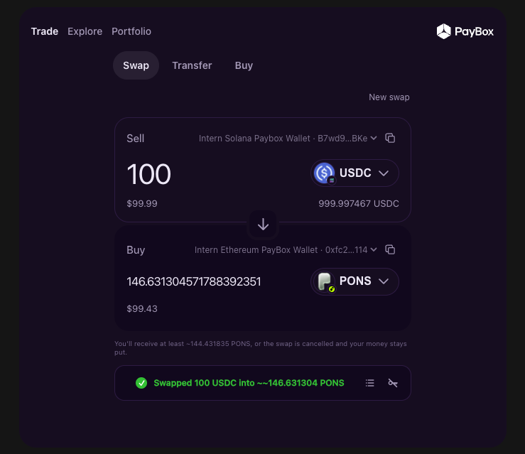Click the PayBox logo

465,31
